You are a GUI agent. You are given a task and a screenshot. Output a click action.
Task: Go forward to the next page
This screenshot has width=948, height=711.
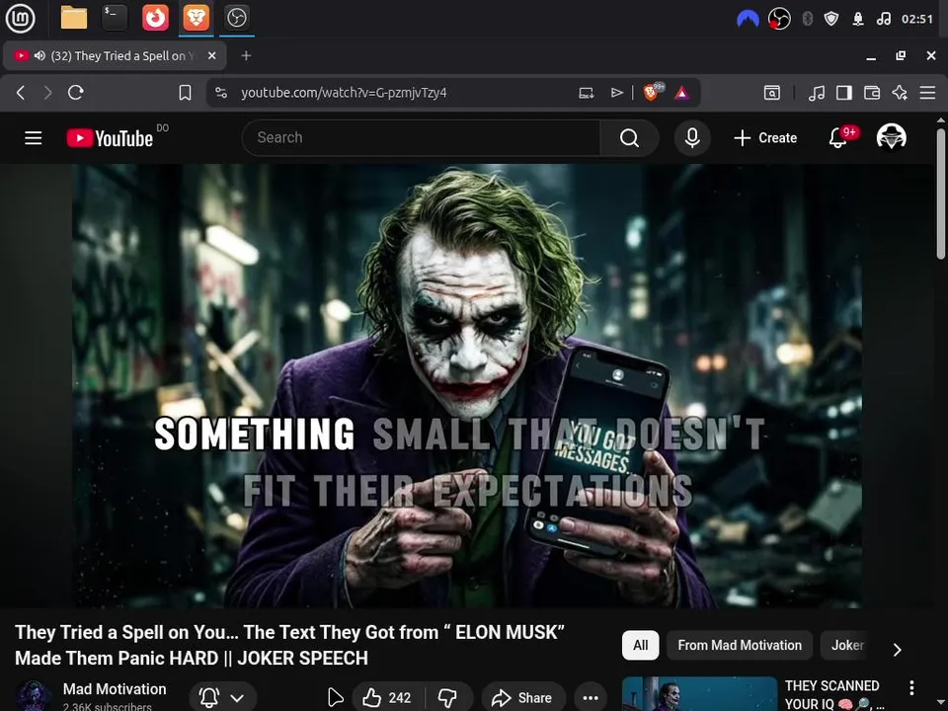pos(47,93)
